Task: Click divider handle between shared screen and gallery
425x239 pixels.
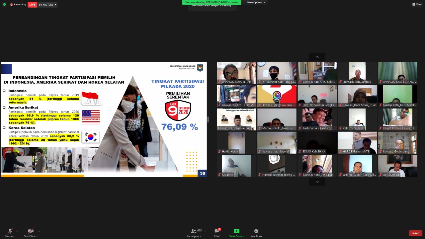Action: coord(208,119)
